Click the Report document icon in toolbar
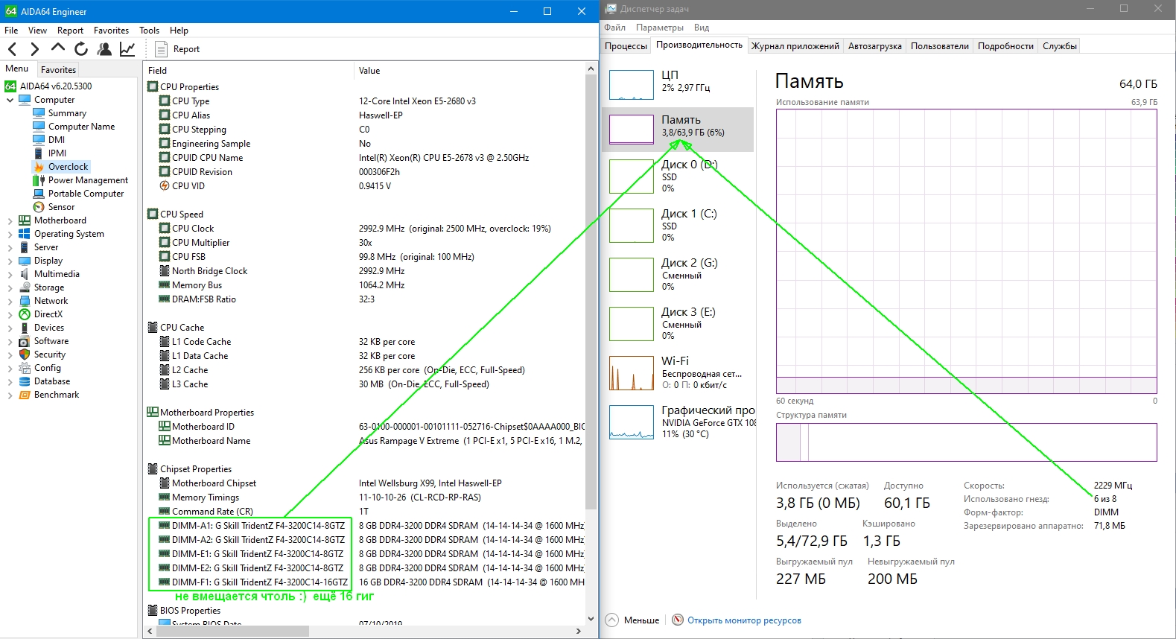The image size is (1176, 639). [161, 49]
